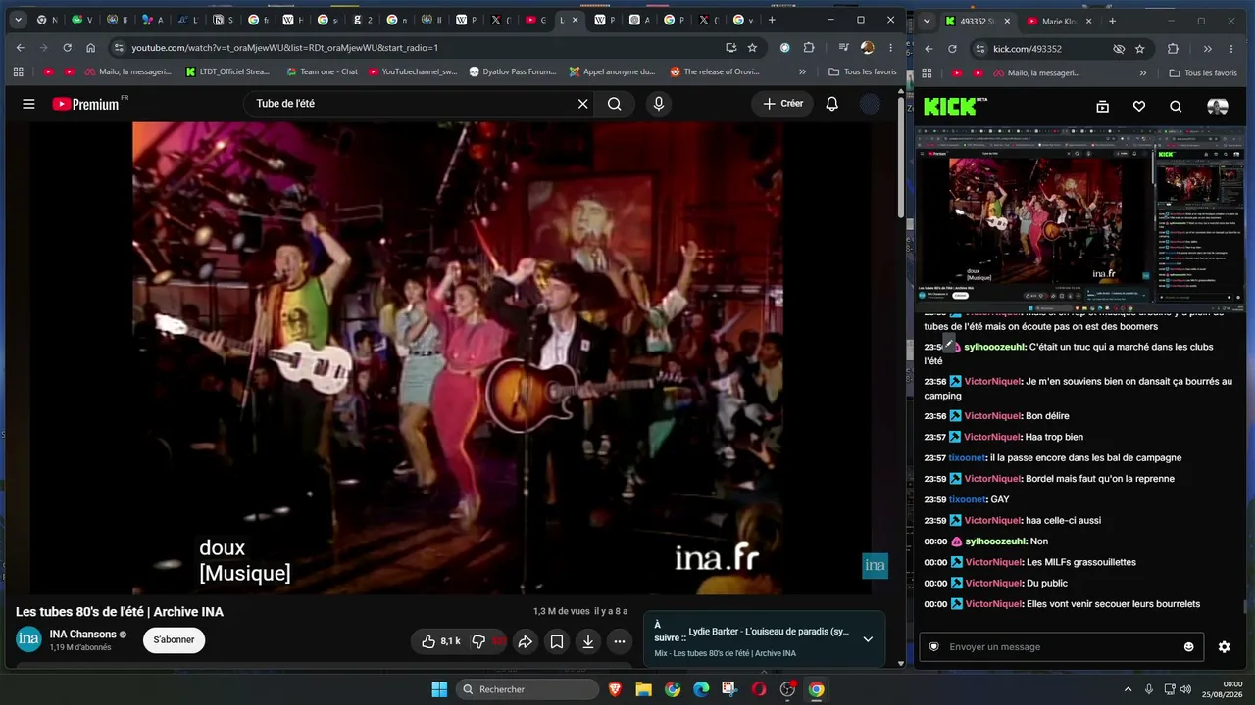Image resolution: width=1255 pixels, height=705 pixels.
Task: Open Kick heart favorites icon
Action: pyautogui.click(x=1138, y=107)
